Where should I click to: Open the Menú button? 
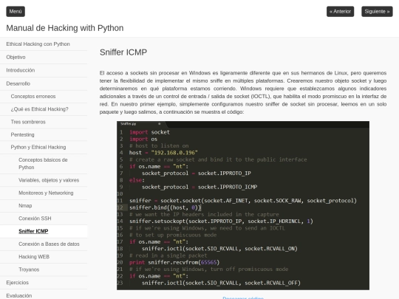[16, 11]
